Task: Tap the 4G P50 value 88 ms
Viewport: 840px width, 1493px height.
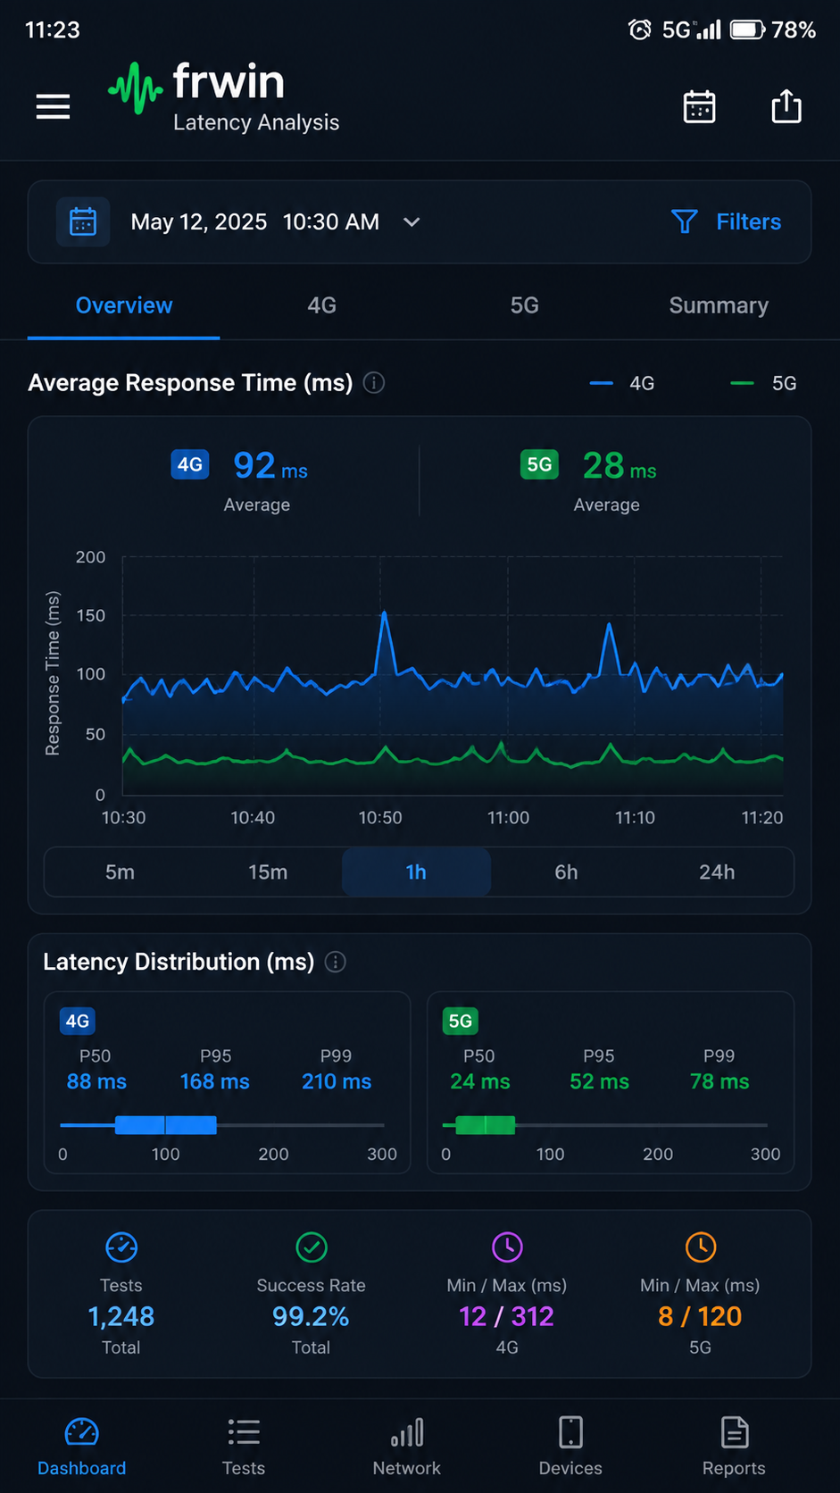Action: click(x=96, y=1081)
